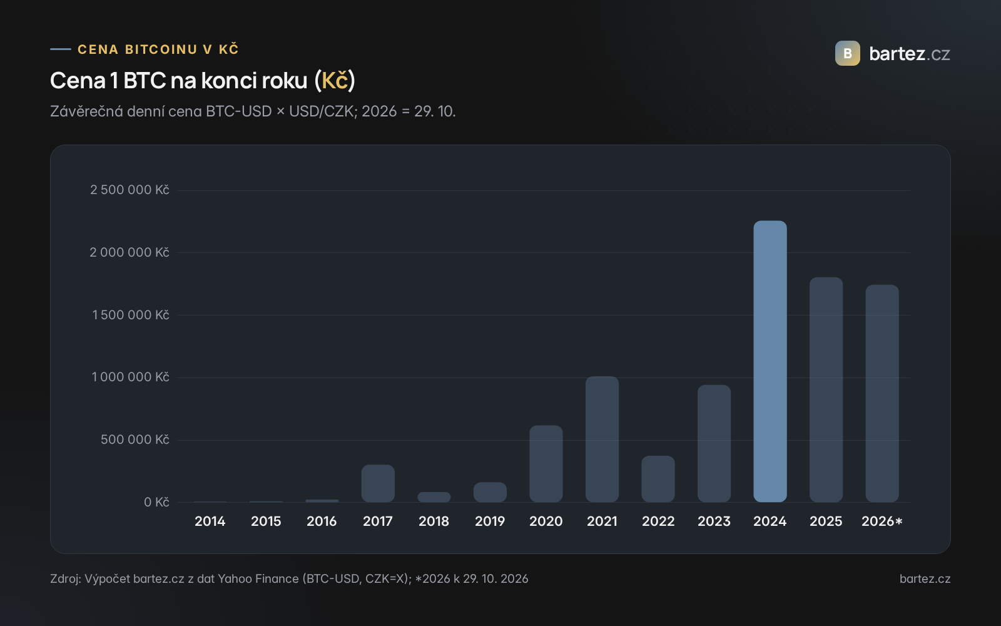The width and height of the screenshot is (1001, 626).
Task: Click the y-axis label 2 500 000 Kč
Action: pos(130,190)
